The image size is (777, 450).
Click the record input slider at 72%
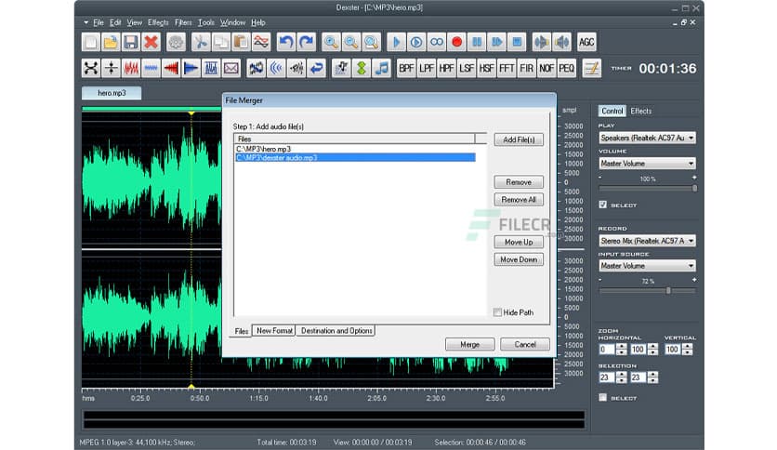tap(668, 291)
